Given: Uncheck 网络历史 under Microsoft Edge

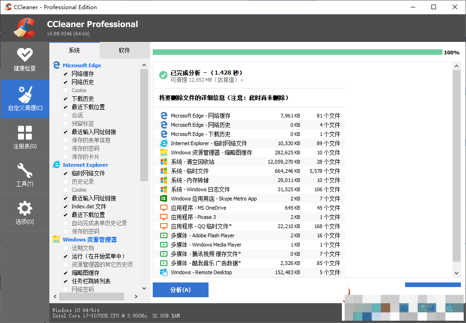Looking at the screenshot, I should 66,82.
